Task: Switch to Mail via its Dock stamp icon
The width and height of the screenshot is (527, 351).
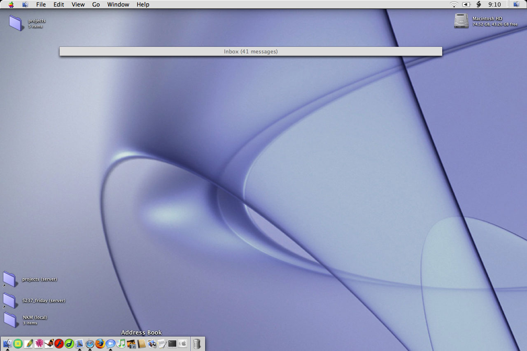Action: [80, 344]
